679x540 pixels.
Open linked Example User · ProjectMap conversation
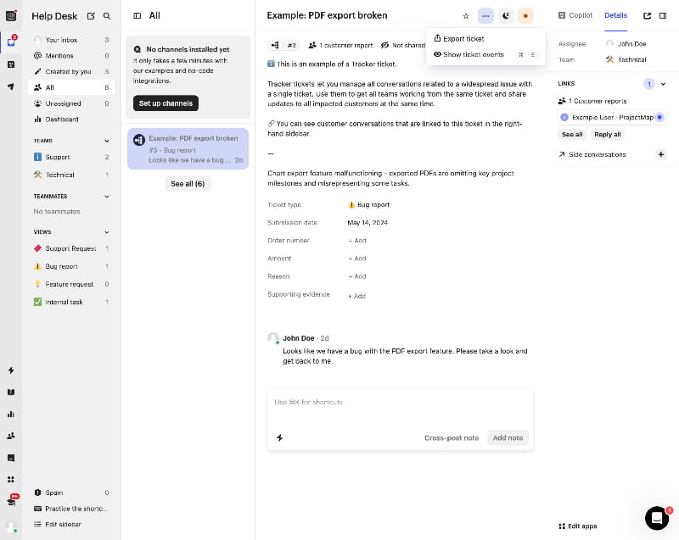pos(611,117)
